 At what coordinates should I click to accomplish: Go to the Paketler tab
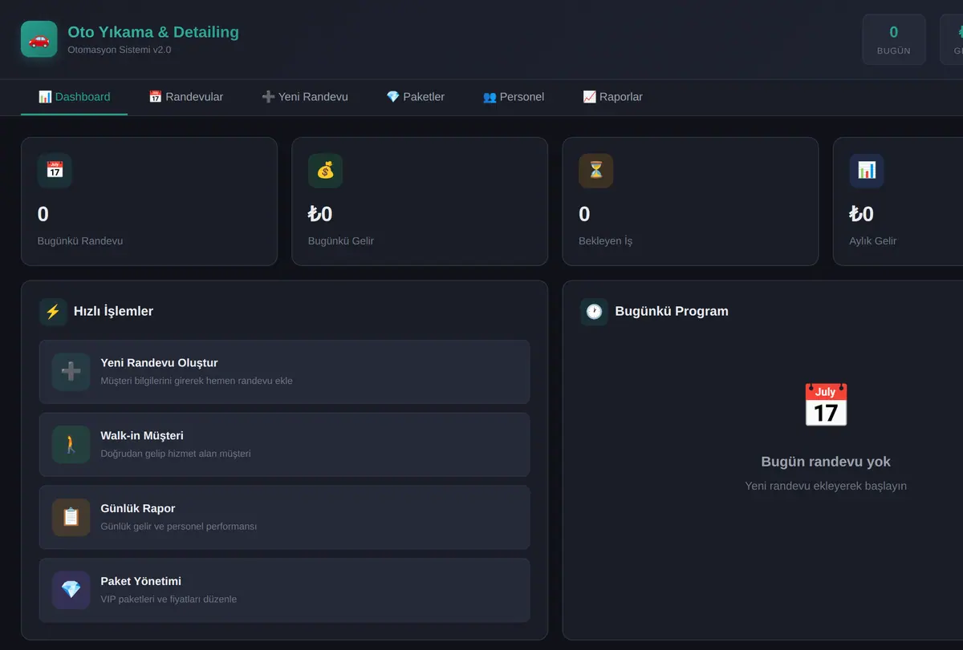point(415,97)
